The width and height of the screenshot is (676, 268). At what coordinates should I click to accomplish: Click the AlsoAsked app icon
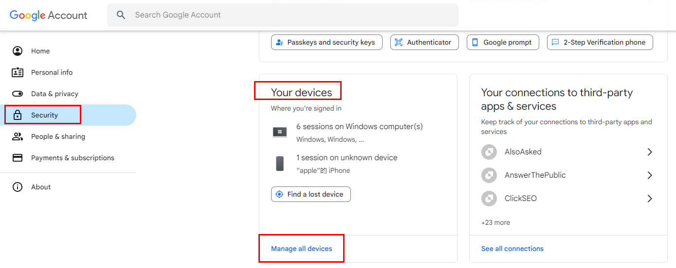click(x=489, y=152)
